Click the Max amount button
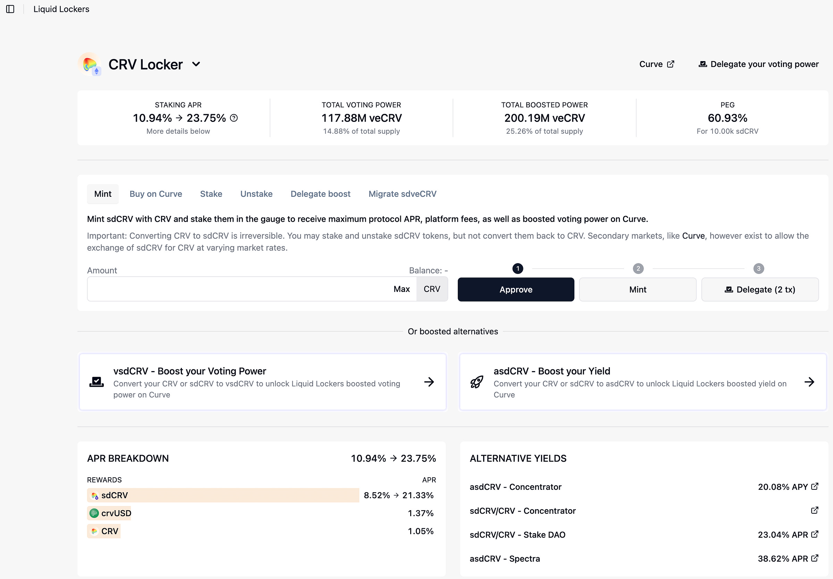Screen dimensions: 833x579 (402, 289)
